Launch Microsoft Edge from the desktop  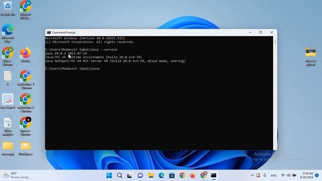[8, 33]
